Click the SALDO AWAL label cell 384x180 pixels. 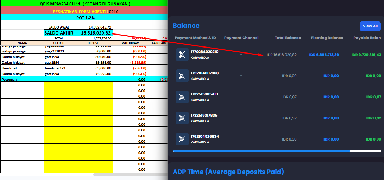pyautogui.click(x=59, y=27)
